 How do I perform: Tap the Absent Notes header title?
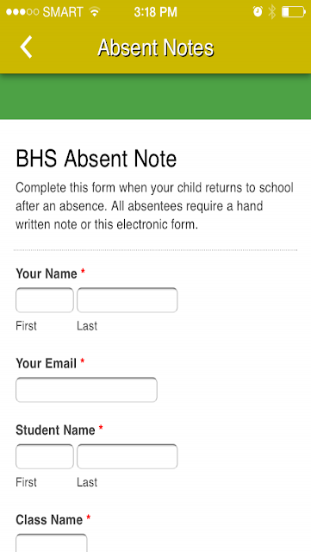(x=155, y=47)
